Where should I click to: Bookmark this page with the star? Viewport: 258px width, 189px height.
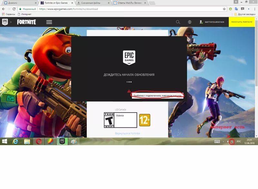pos(224,9)
